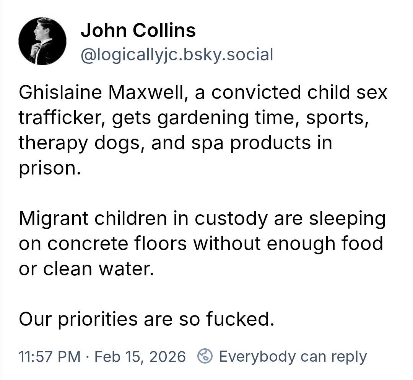Click the 11:57 PM timestamp
This screenshot has height=380, width=413.
[x=49, y=356]
